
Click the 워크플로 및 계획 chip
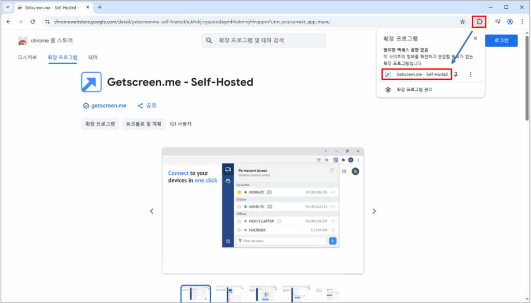[143, 124]
